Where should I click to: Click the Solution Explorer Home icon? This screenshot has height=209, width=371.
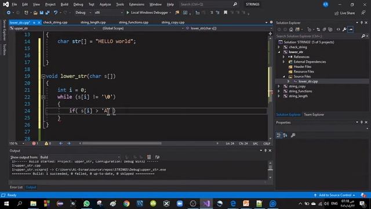(x=291, y=30)
